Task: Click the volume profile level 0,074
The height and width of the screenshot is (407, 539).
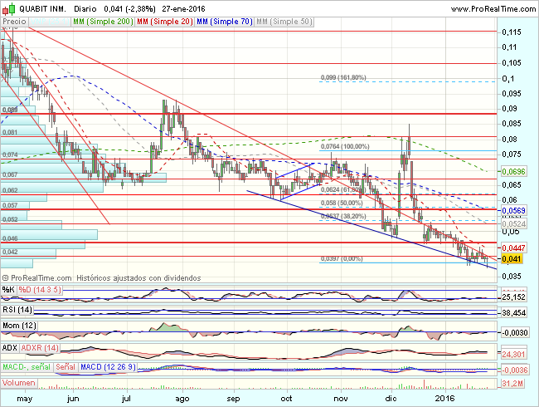Action: 10,154
